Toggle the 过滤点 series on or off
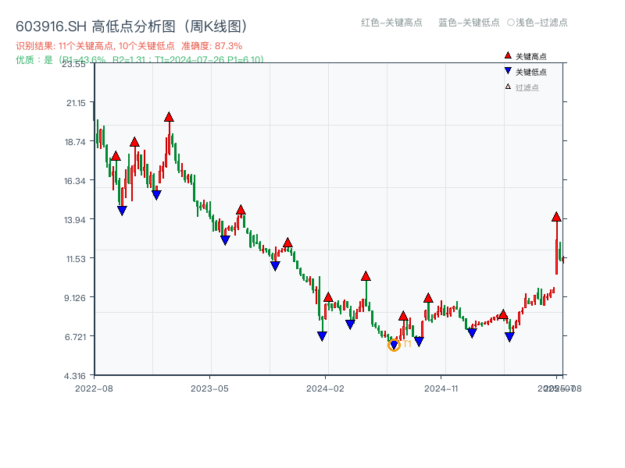This screenshot has width=625, height=468. [x=527, y=86]
